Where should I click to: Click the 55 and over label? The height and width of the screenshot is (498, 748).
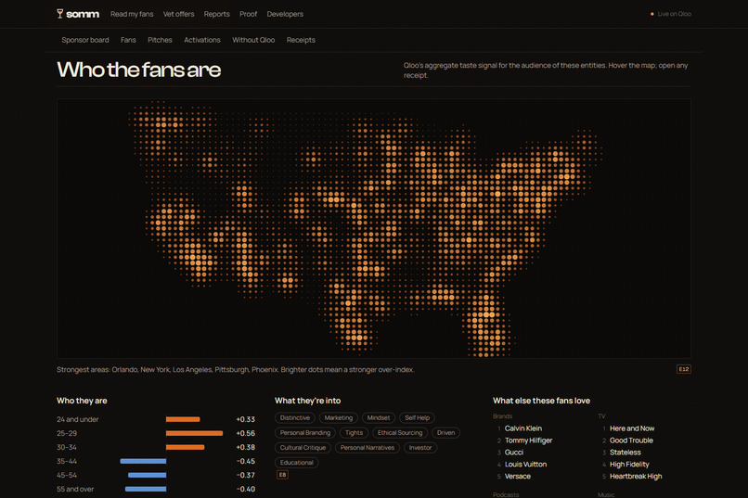click(75, 489)
